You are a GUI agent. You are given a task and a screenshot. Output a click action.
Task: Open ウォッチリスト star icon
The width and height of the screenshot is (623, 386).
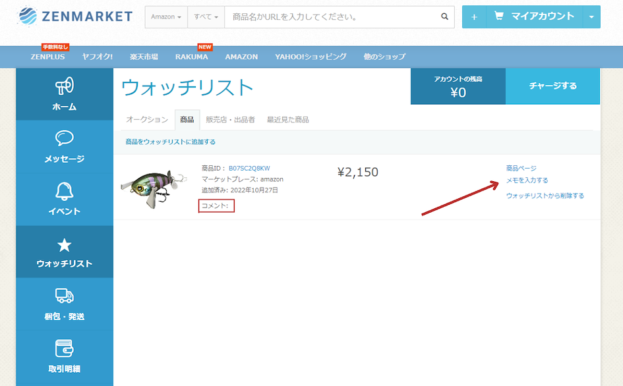65,245
